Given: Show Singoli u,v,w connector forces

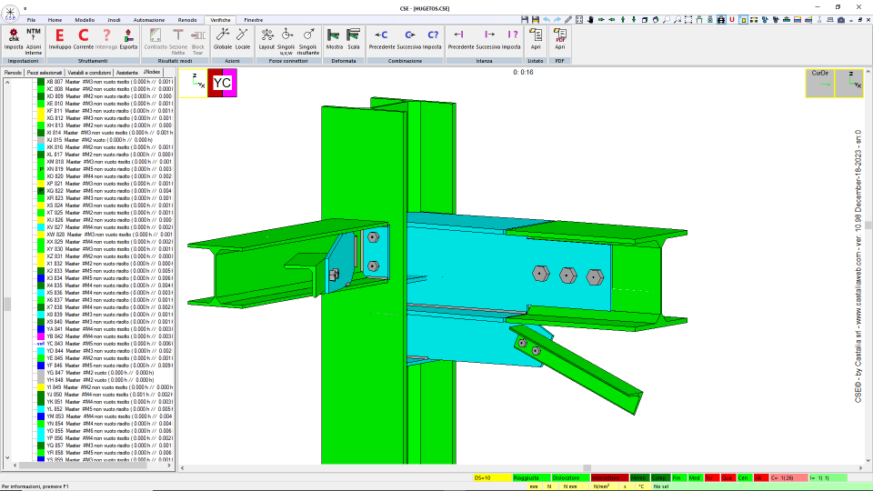Looking at the screenshot, I should [x=286, y=41].
